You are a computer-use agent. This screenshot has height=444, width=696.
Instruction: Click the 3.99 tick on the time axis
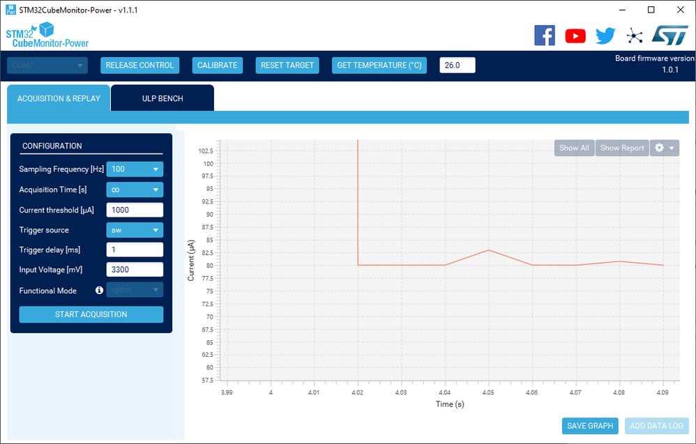(x=227, y=392)
